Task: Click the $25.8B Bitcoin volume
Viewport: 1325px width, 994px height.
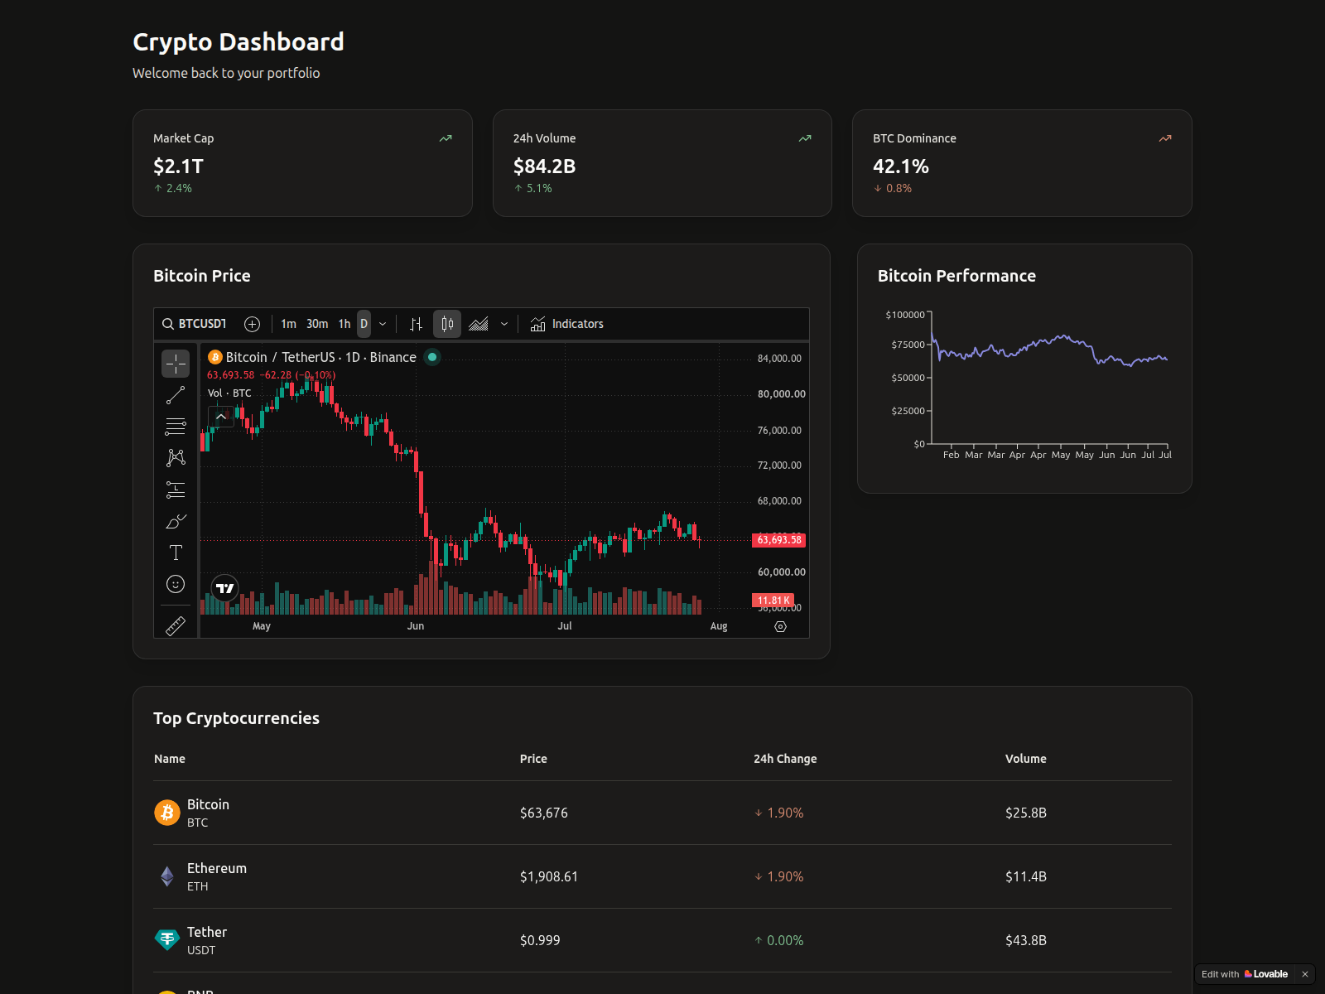Action: (1026, 813)
